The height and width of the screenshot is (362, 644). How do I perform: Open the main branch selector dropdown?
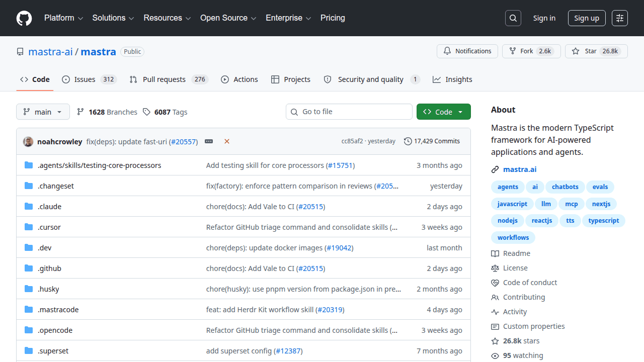(43, 112)
